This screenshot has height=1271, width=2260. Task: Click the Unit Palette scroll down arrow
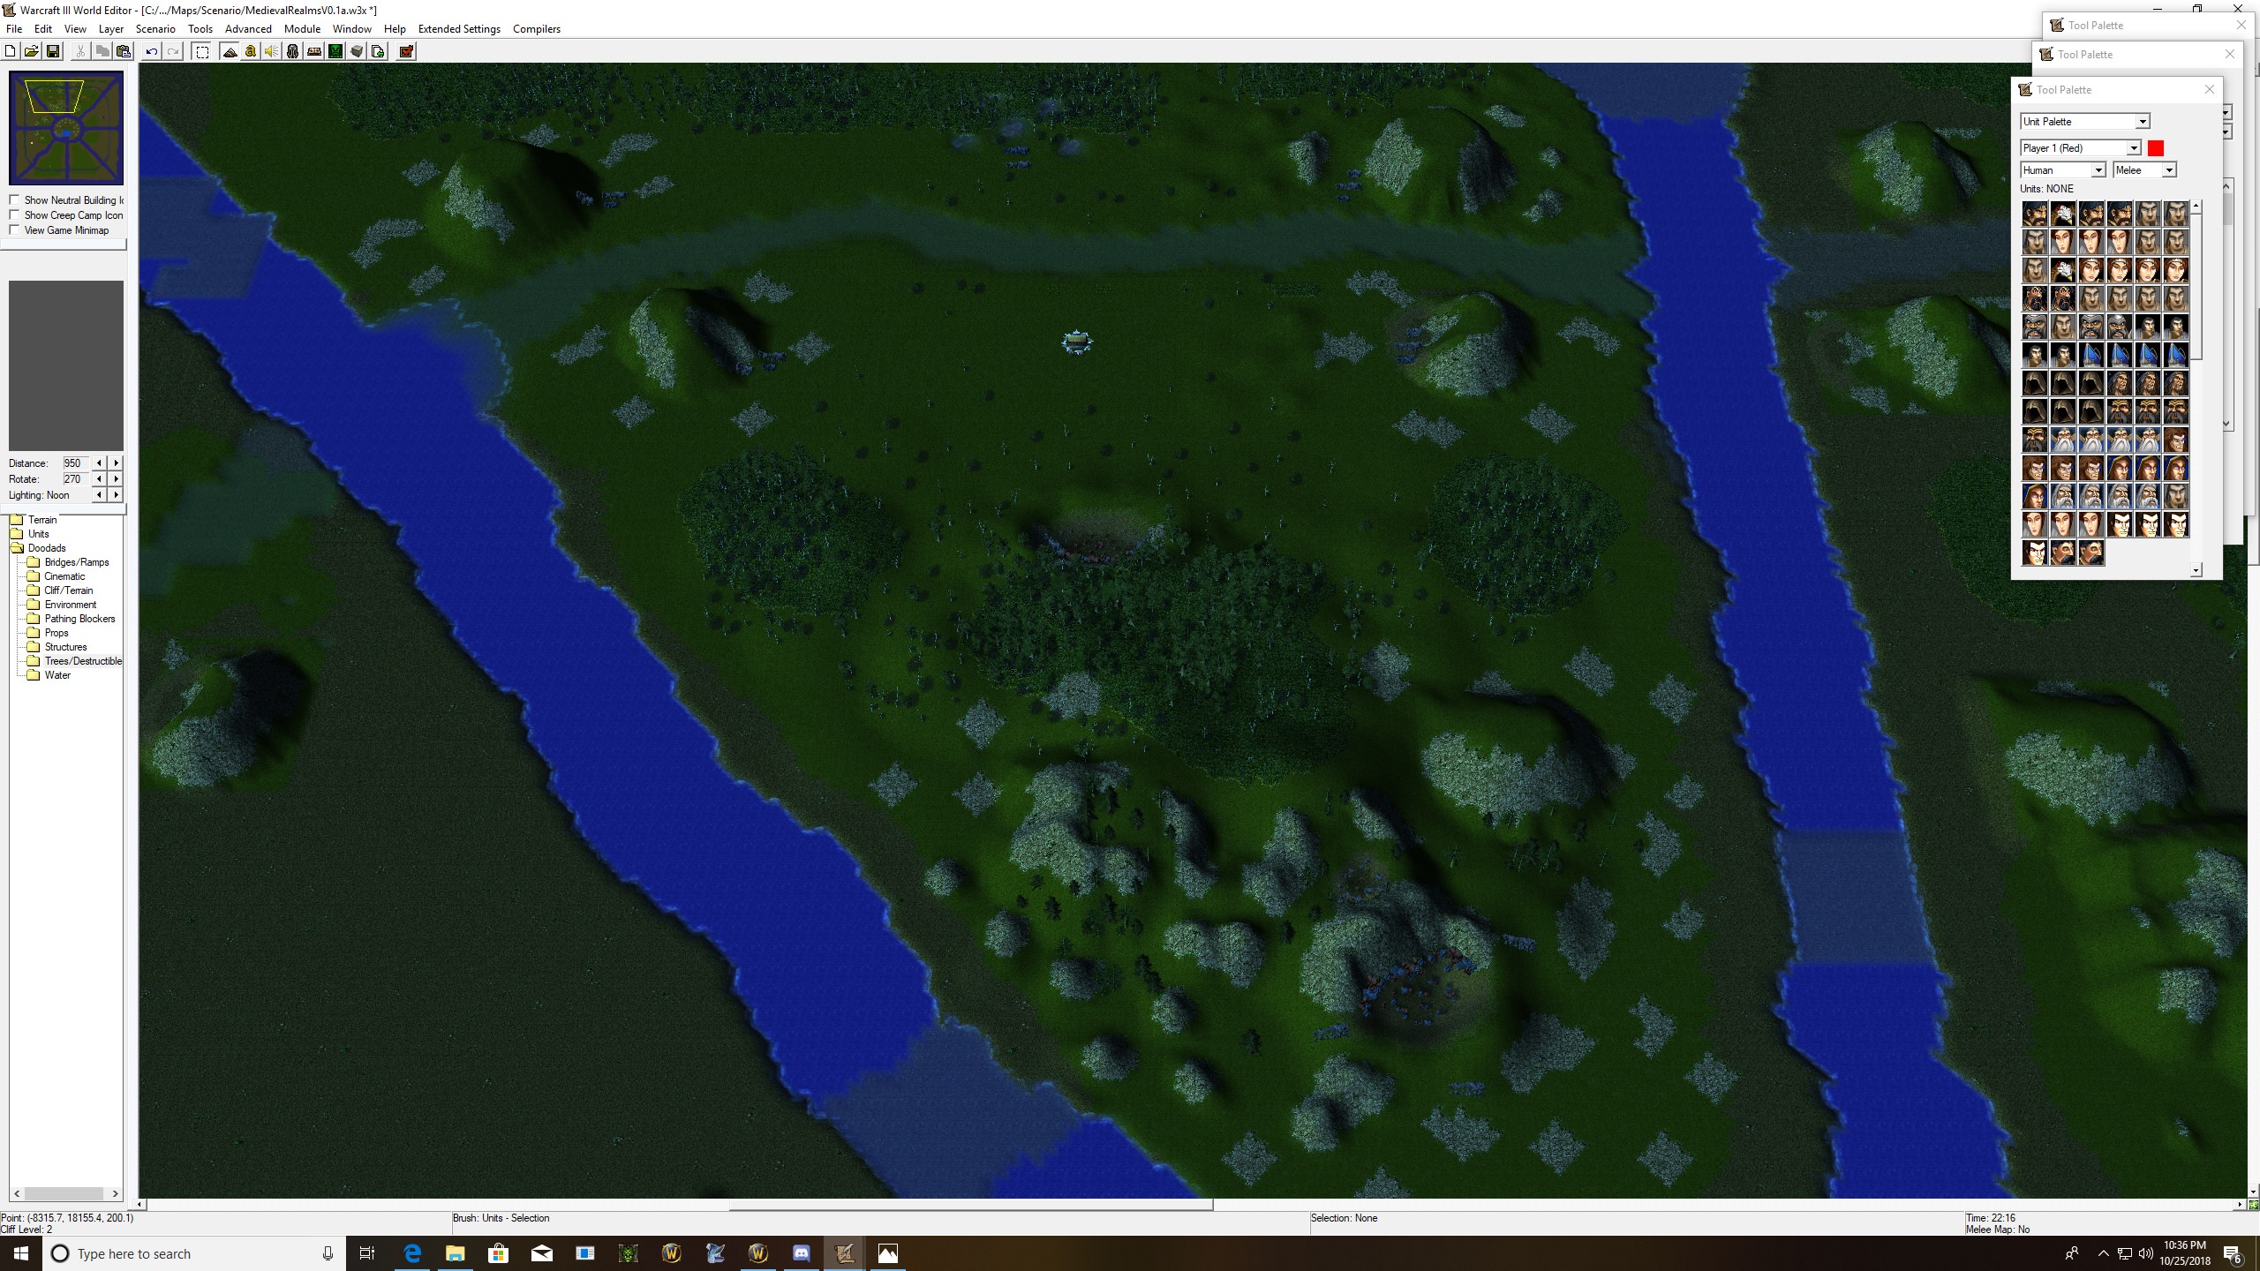click(x=2196, y=570)
